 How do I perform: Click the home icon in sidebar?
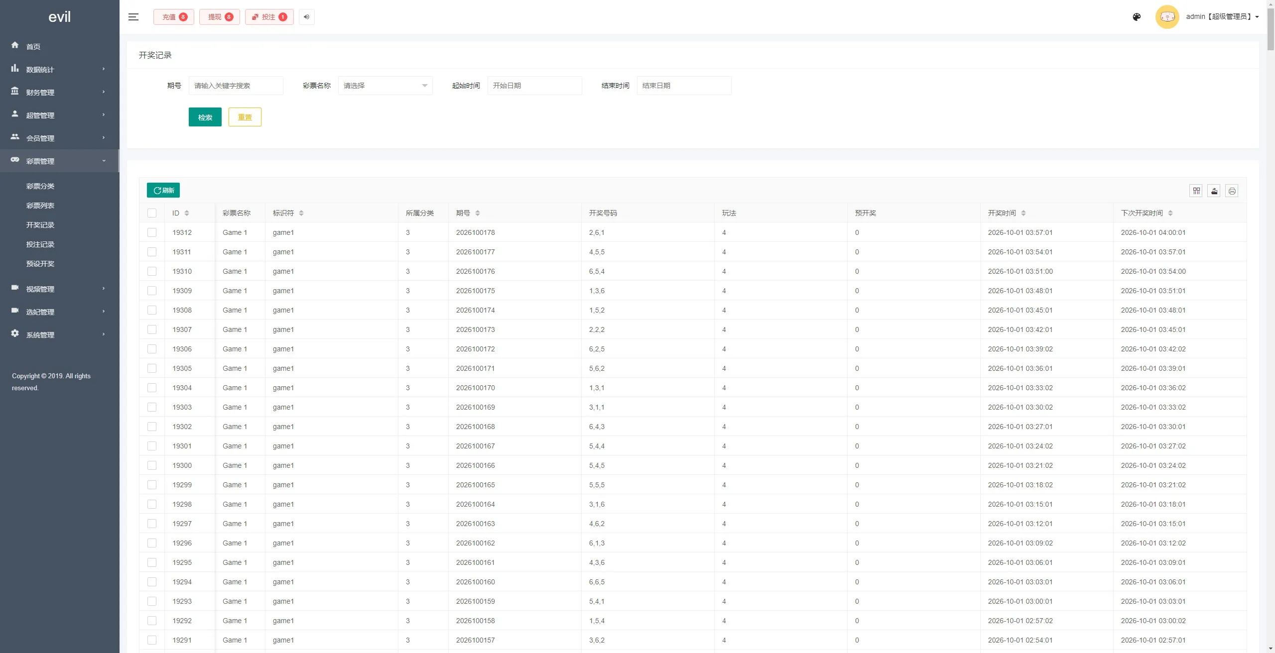15,45
